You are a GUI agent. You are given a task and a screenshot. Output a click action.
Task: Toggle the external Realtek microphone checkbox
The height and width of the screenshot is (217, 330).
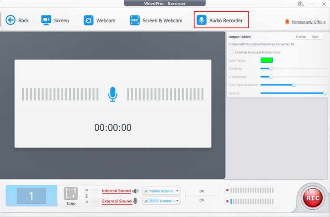(x=146, y=201)
